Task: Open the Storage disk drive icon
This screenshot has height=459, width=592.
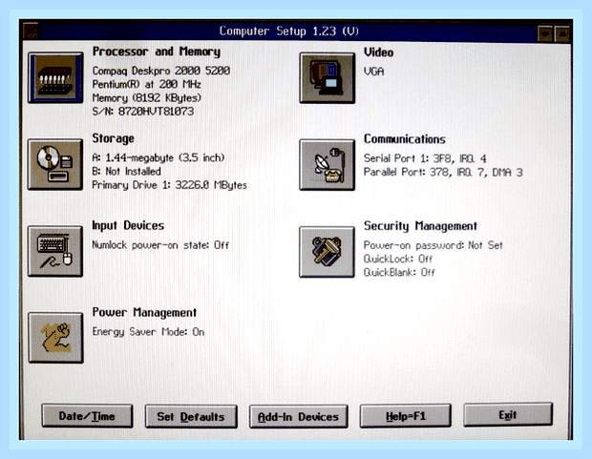Action: (55, 164)
